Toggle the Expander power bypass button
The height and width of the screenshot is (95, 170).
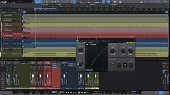(x=77, y=41)
